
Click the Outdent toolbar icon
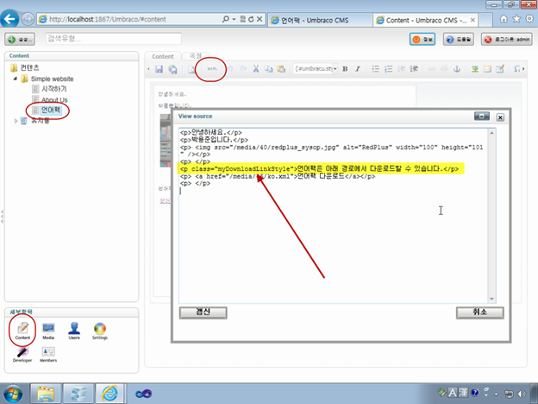click(x=402, y=69)
